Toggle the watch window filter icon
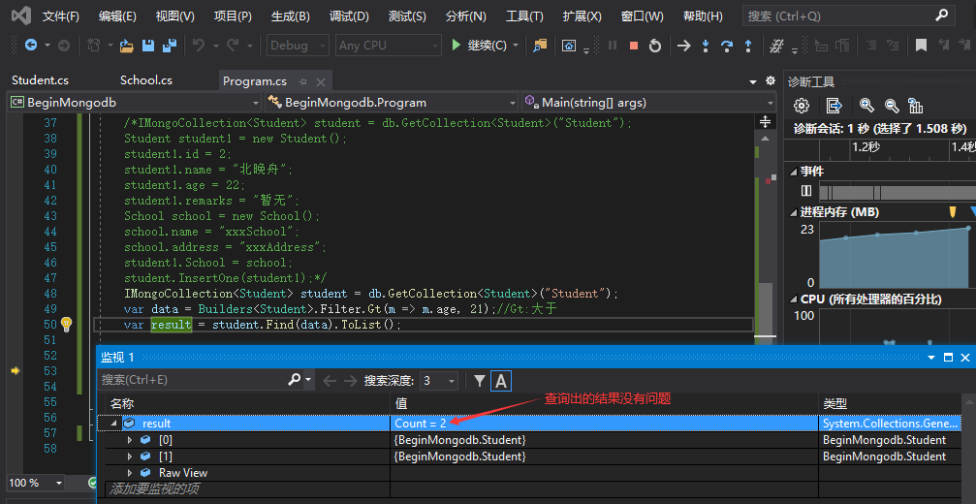976x504 pixels. tap(479, 381)
